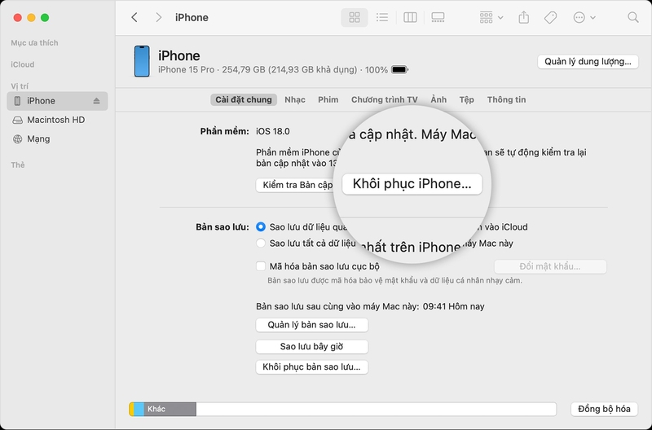Click the Vị trí sidebar heading

click(20, 86)
